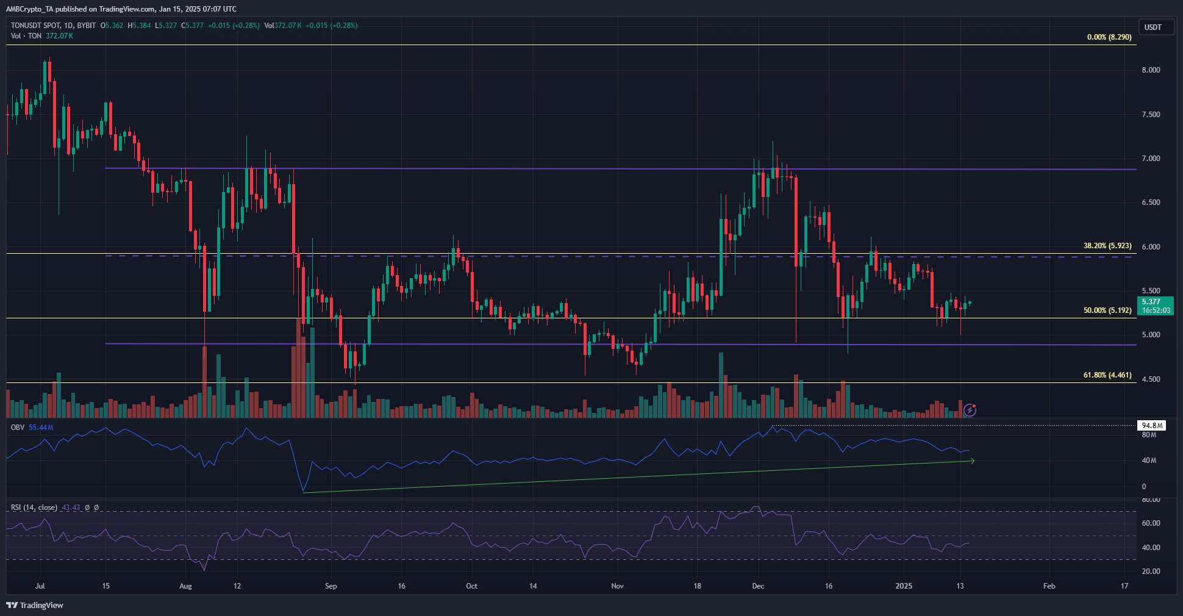Viewport: 1183px width, 616px height.
Task: Click the current price tag 5.377
Action: point(1156,306)
